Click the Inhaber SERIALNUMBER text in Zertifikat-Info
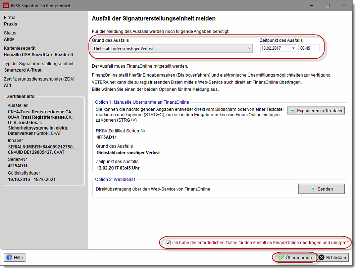358x271 pixels. click(41, 147)
